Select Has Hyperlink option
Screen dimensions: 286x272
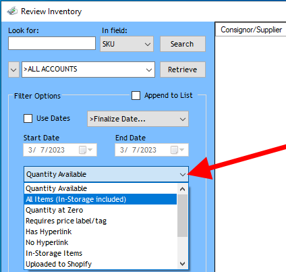click(x=101, y=232)
